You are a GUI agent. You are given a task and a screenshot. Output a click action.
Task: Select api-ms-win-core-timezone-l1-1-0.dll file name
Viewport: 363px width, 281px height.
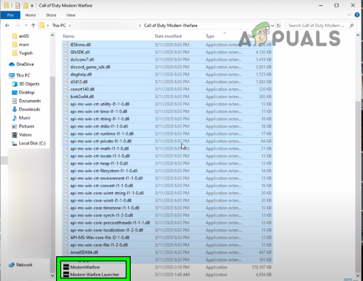click(x=105, y=208)
